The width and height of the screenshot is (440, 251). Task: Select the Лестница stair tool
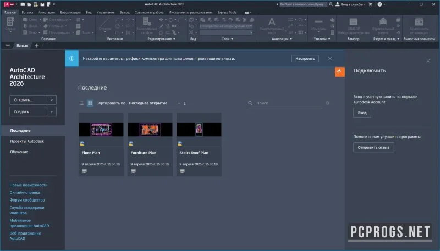tap(56, 26)
